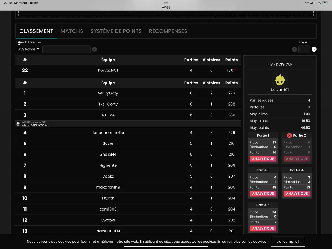This screenshot has width=332, height=249.
Task: Switch to the CLASSEMENT tab
Action: [x=36, y=31]
